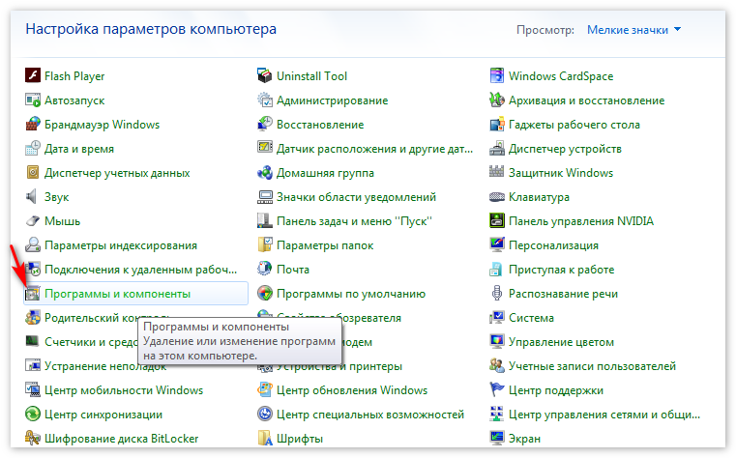736x458 pixels.
Task: Open the Экран display icon
Action: 496,439
